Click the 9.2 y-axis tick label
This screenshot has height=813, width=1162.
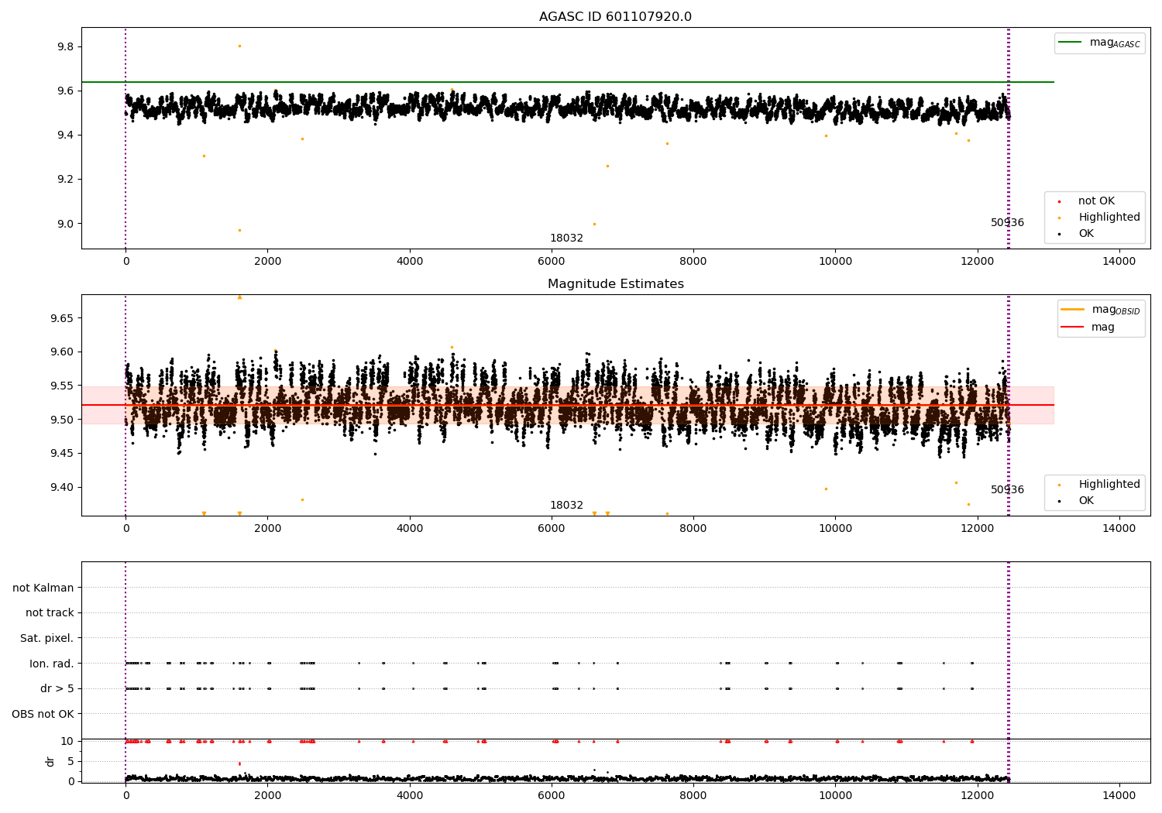[x=65, y=180]
